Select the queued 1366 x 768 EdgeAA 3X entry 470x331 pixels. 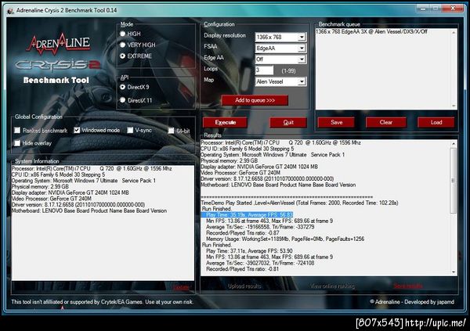click(371, 31)
